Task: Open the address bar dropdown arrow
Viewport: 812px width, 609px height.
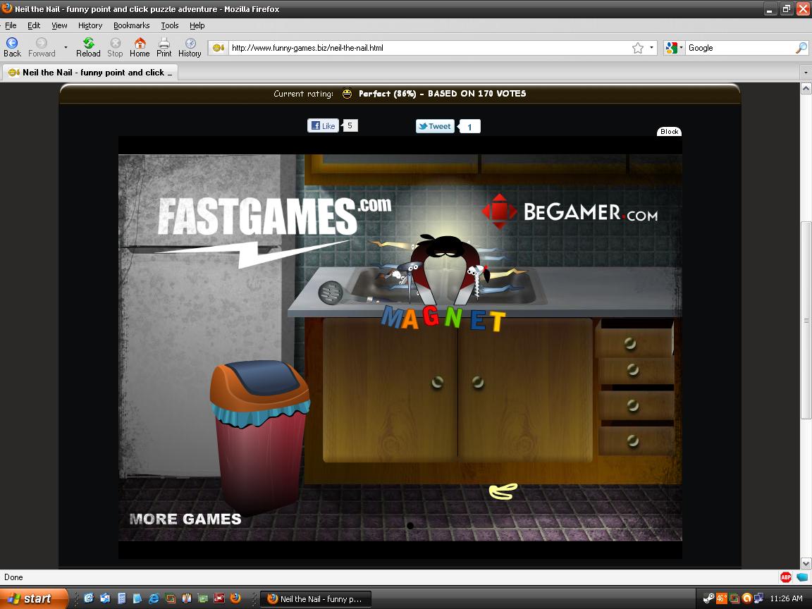Action: (x=651, y=48)
